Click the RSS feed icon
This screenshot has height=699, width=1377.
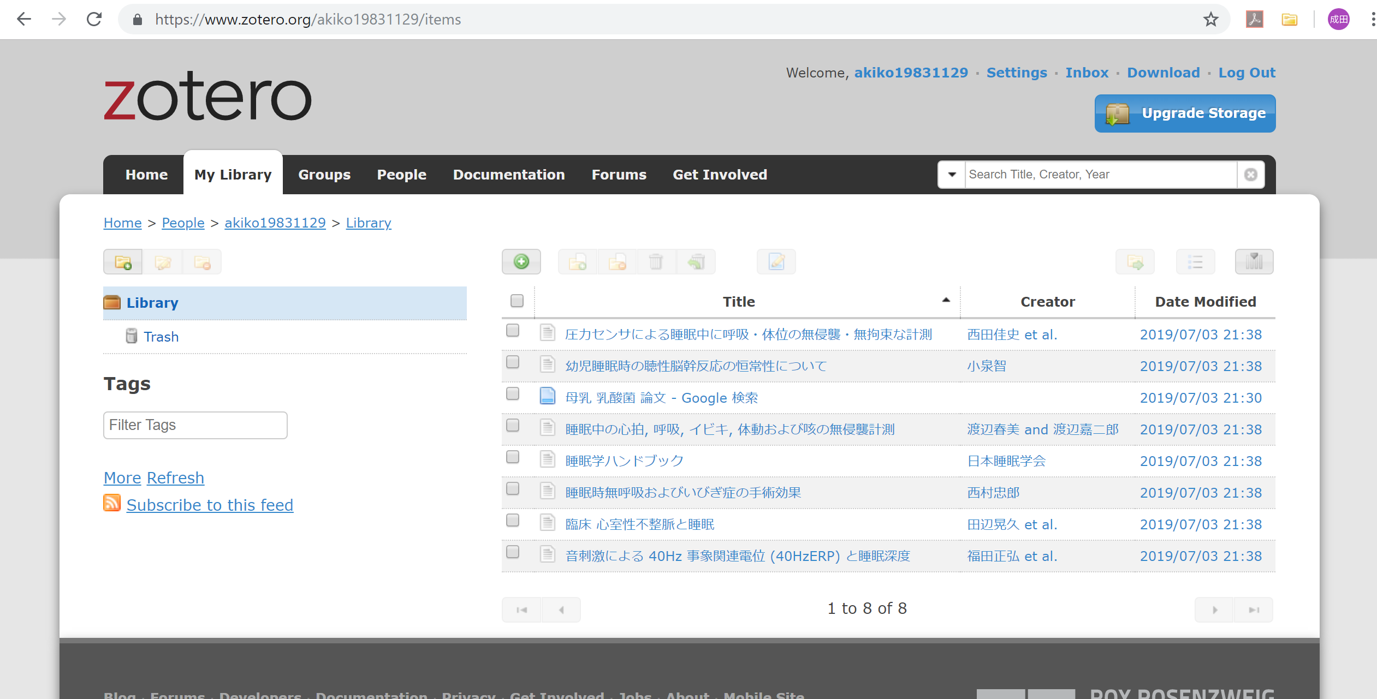(x=112, y=503)
